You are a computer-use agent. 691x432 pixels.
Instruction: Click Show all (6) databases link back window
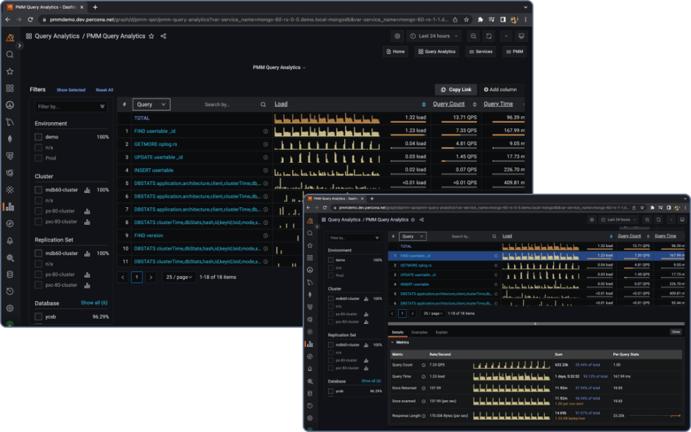[x=94, y=303]
